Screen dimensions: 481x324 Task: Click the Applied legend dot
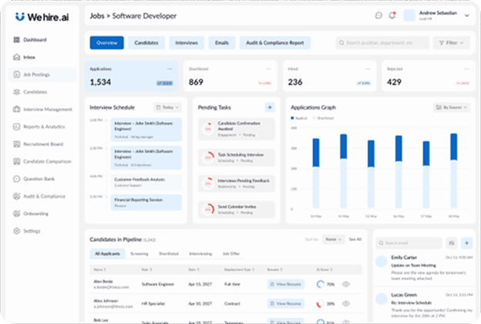coord(292,118)
